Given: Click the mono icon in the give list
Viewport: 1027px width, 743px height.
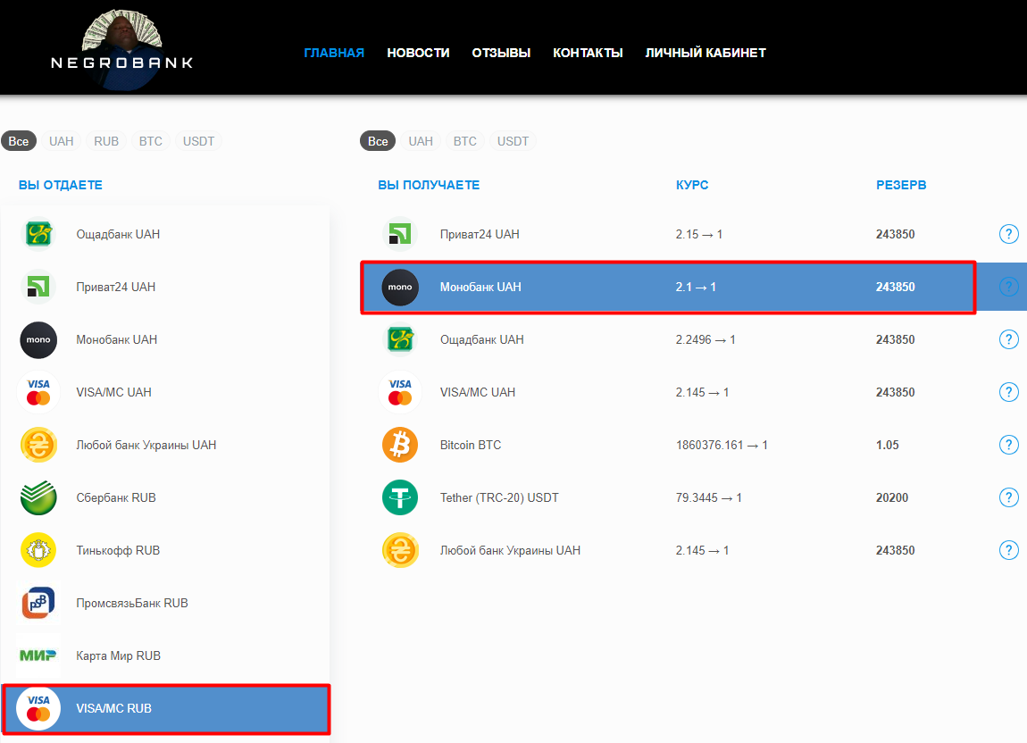Looking at the screenshot, I should click(x=38, y=340).
